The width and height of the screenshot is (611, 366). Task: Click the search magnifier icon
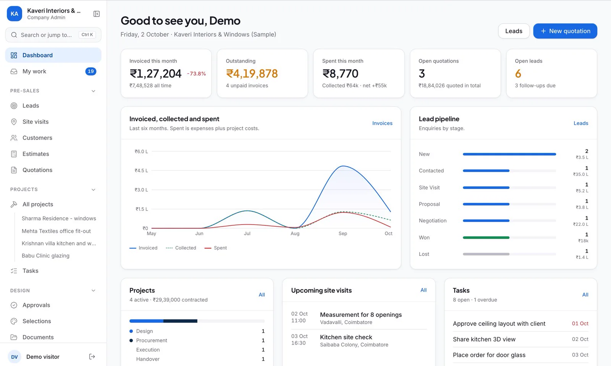pos(14,35)
